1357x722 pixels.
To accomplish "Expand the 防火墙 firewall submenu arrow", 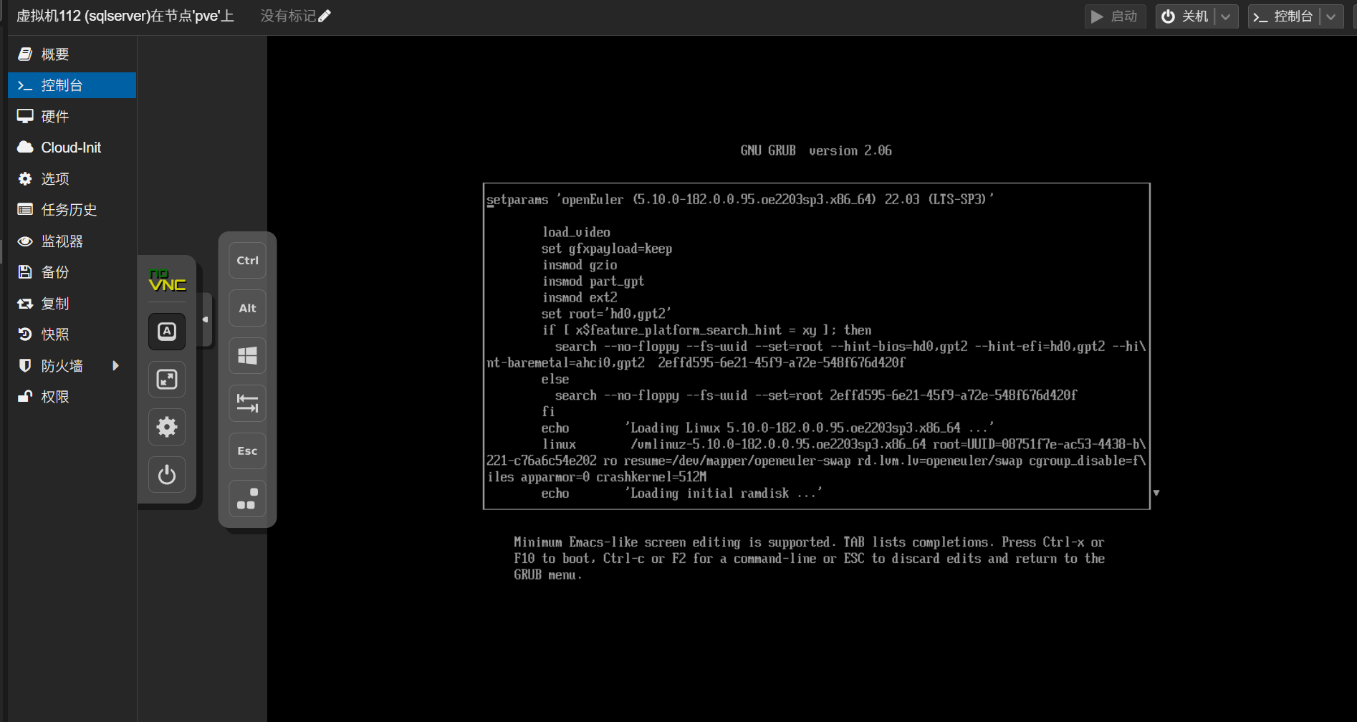I will (x=115, y=366).
